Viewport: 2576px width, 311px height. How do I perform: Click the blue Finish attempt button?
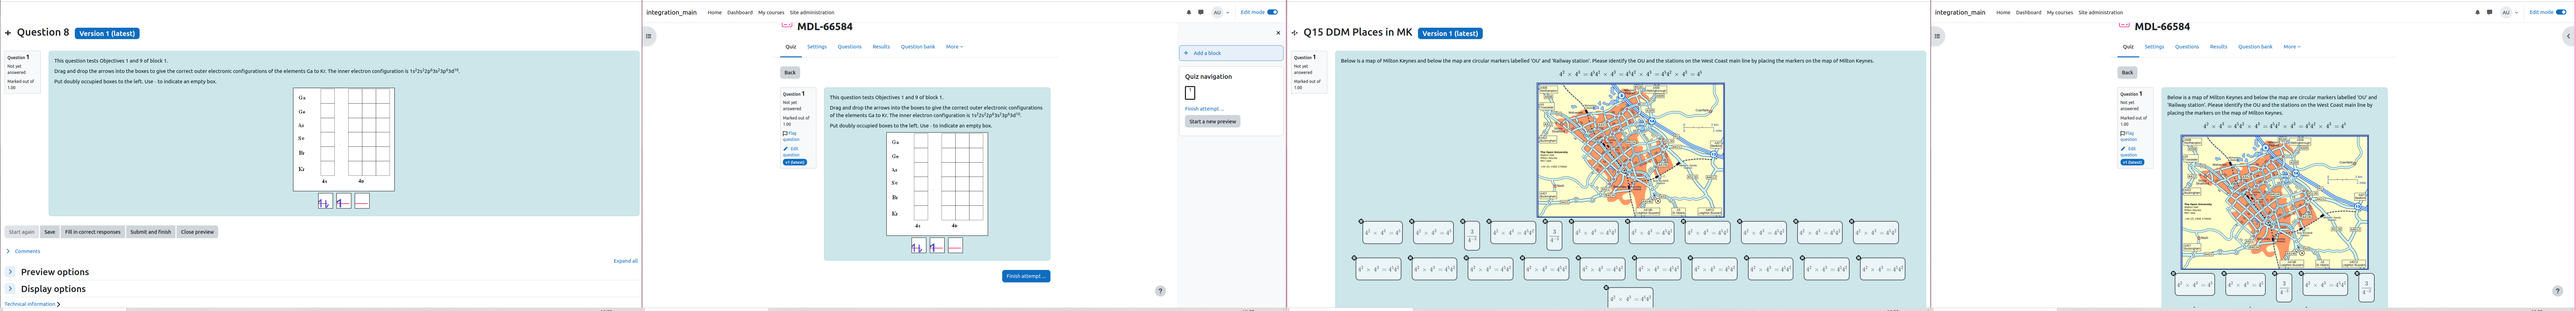1026,276
